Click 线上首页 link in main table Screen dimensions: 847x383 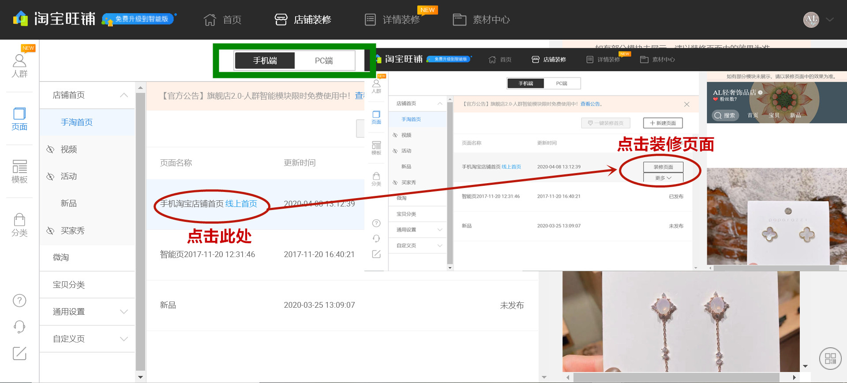coord(241,204)
